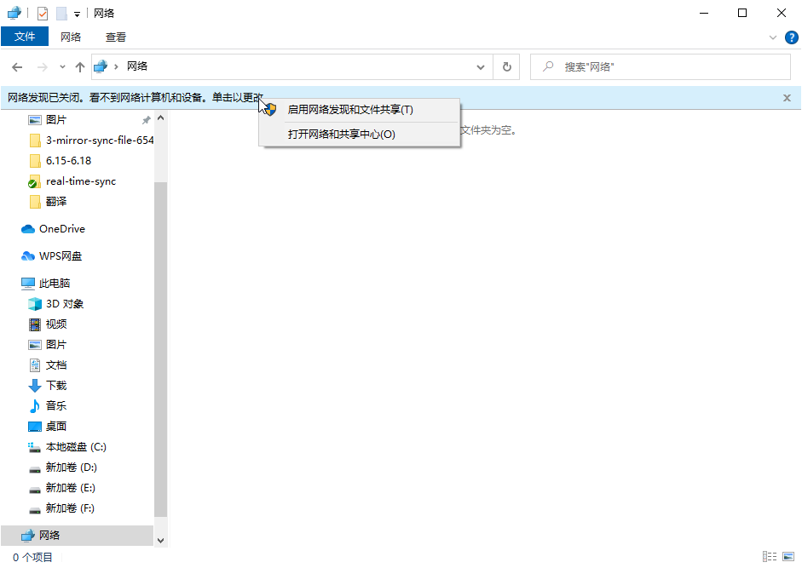
Task: Open Customize Quick Access Toolbar dropdown
Action: pyautogui.click(x=77, y=14)
